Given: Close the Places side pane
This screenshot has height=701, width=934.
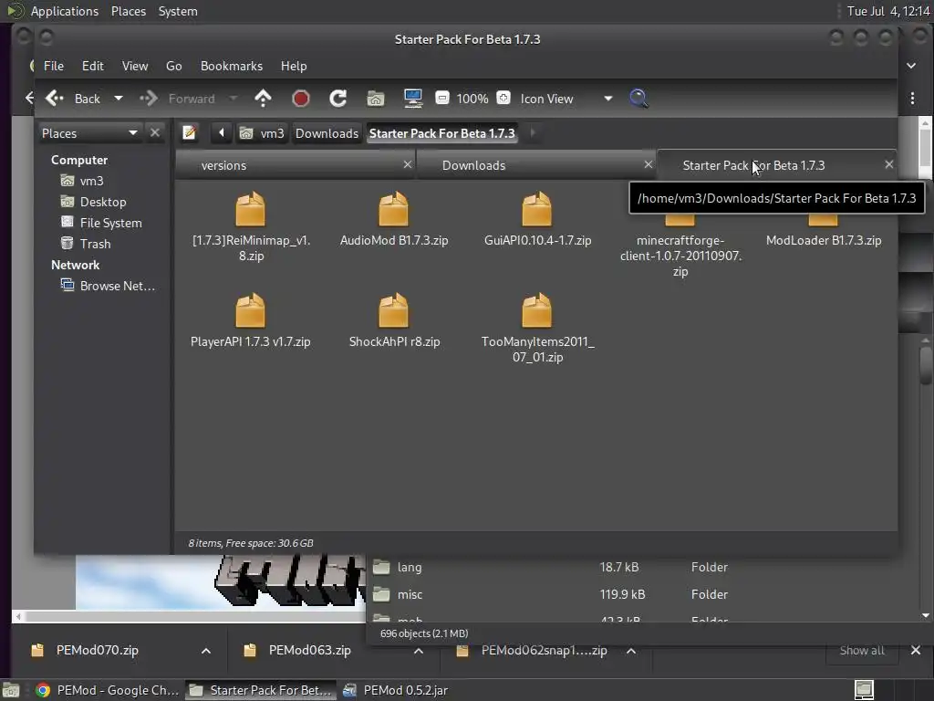Looking at the screenshot, I should (155, 132).
